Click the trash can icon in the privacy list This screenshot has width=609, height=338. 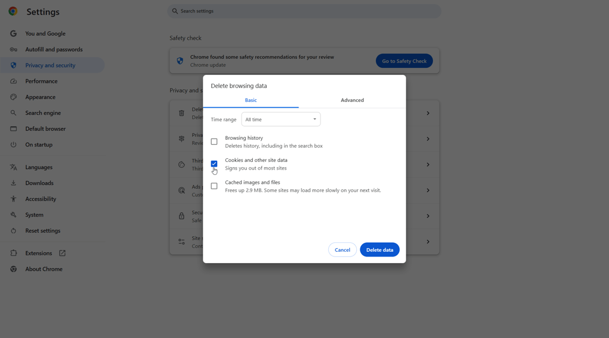point(181,113)
